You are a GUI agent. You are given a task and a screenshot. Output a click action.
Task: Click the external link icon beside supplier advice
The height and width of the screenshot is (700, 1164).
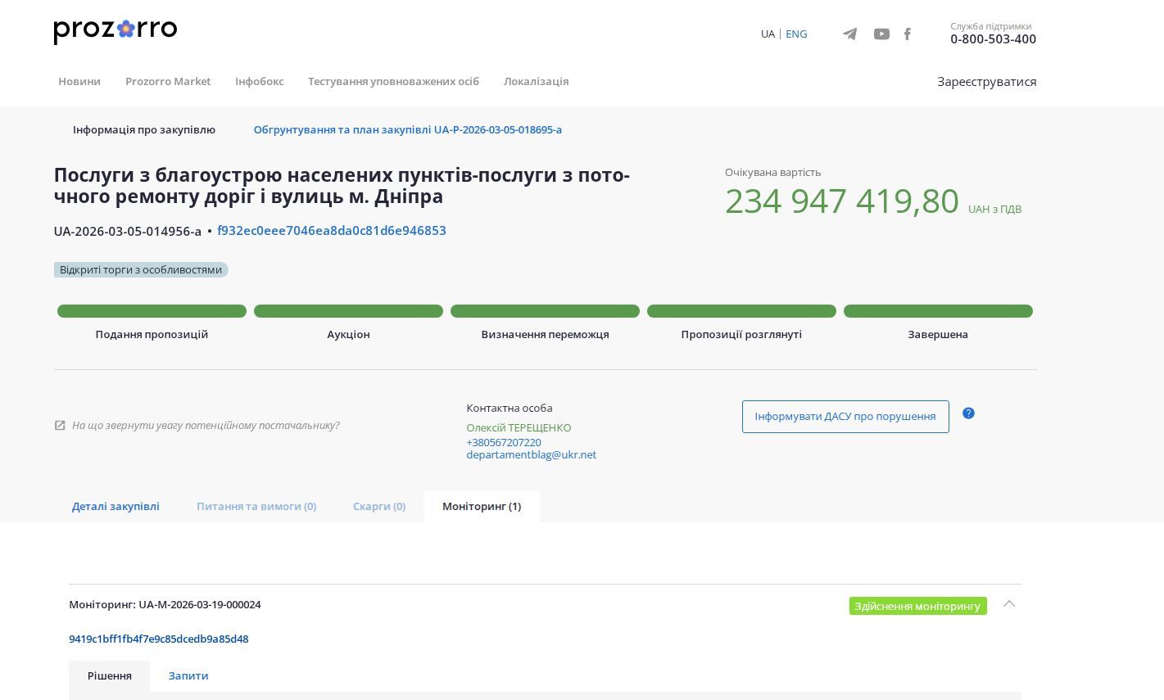click(x=60, y=425)
